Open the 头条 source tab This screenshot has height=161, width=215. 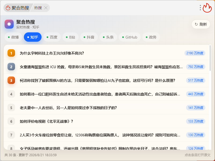click(108, 37)
